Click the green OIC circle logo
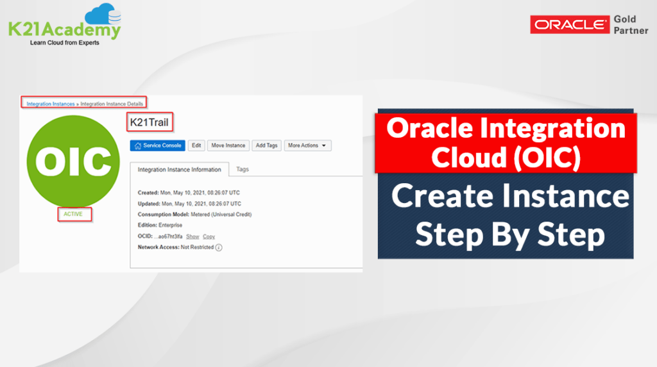Viewport: 657px width, 367px height. 73,161
